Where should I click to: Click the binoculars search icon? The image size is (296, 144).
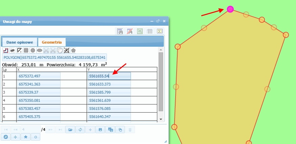pyautogui.click(x=120, y=31)
